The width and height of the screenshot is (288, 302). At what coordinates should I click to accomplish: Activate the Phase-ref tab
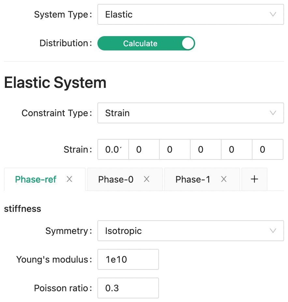[36, 179]
